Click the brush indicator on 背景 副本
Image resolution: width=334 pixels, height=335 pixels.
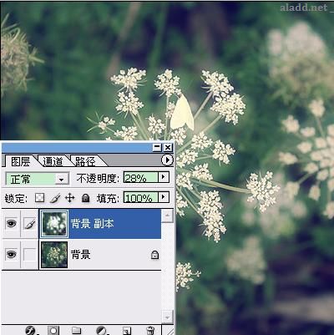click(x=30, y=224)
